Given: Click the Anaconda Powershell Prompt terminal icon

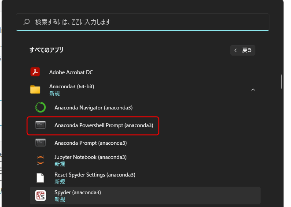Looking at the screenshot, I should (41, 125).
